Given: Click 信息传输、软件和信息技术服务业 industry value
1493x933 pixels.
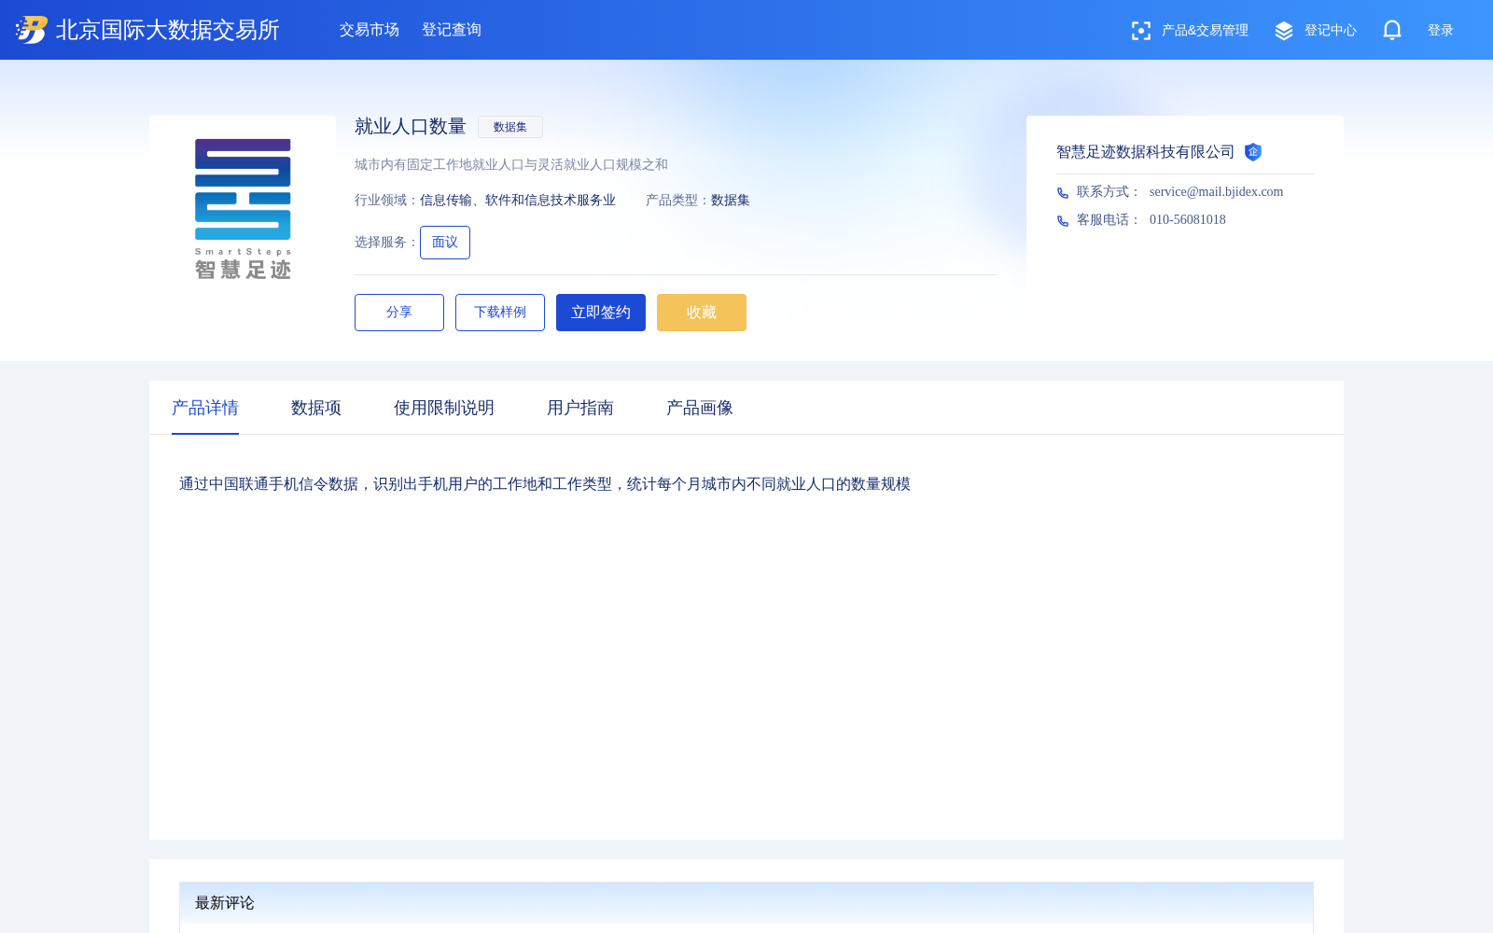Looking at the screenshot, I should coord(518,201).
